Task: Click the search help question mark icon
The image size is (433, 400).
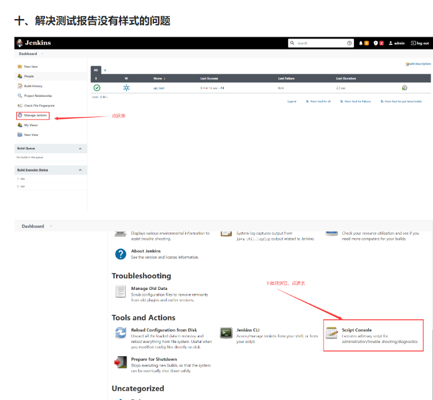Action: pyautogui.click(x=349, y=43)
